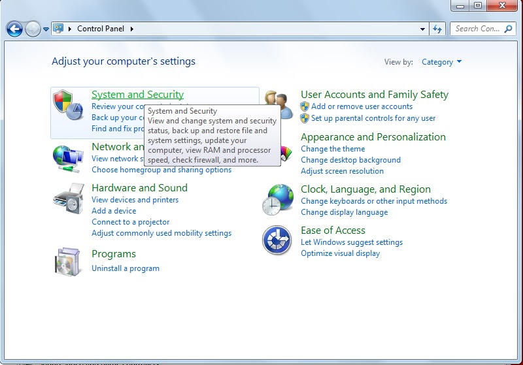Click Change display language link
The width and height of the screenshot is (523, 365).
(344, 212)
